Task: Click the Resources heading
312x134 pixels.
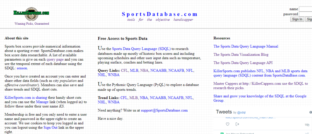Action: (x=222, y=38)
